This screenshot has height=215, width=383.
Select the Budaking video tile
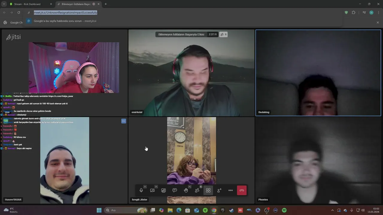(x=318, y=73)
